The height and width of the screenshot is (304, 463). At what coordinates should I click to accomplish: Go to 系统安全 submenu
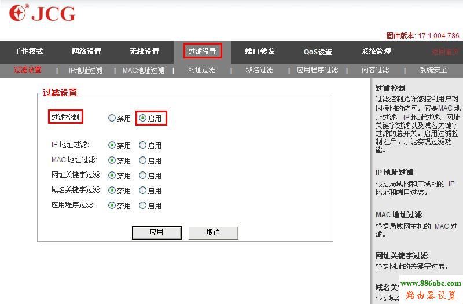pyautogui.click(x=433, y=70)
